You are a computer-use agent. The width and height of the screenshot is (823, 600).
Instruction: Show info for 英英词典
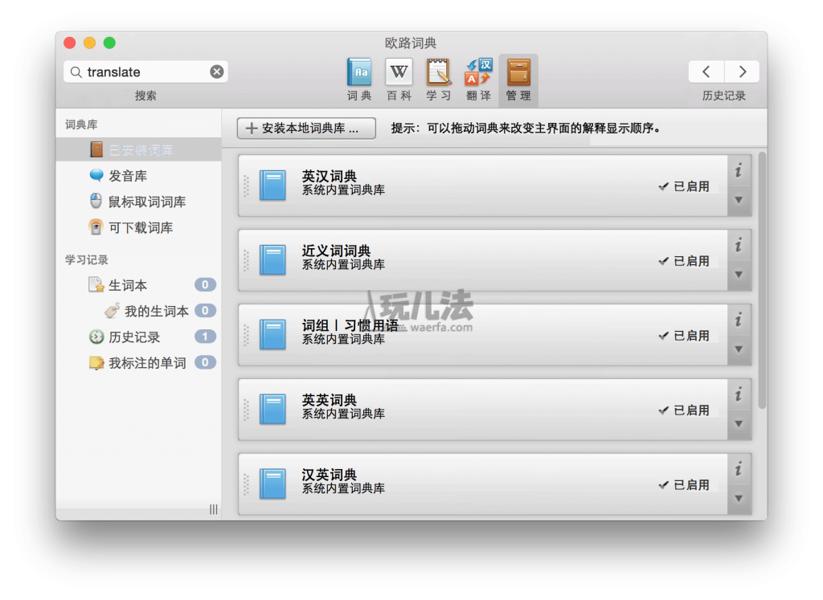click(739, 394)
